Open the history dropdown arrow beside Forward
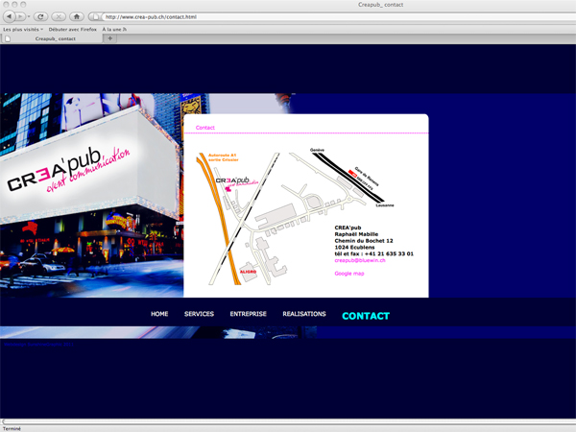Image resolution: width=576 pixels, height=432 pixels. 29,16
